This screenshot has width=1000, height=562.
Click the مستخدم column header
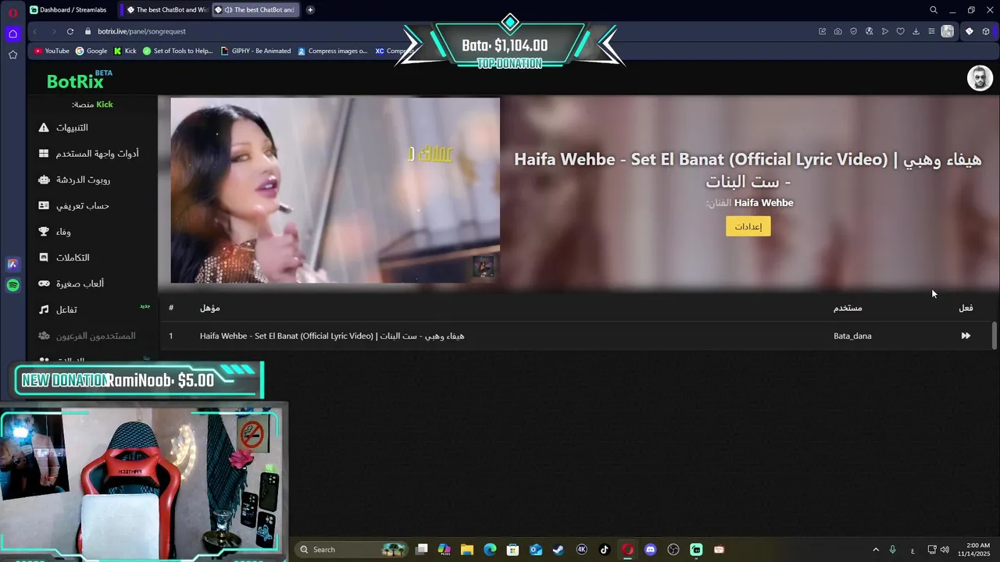tap(848, 308)
